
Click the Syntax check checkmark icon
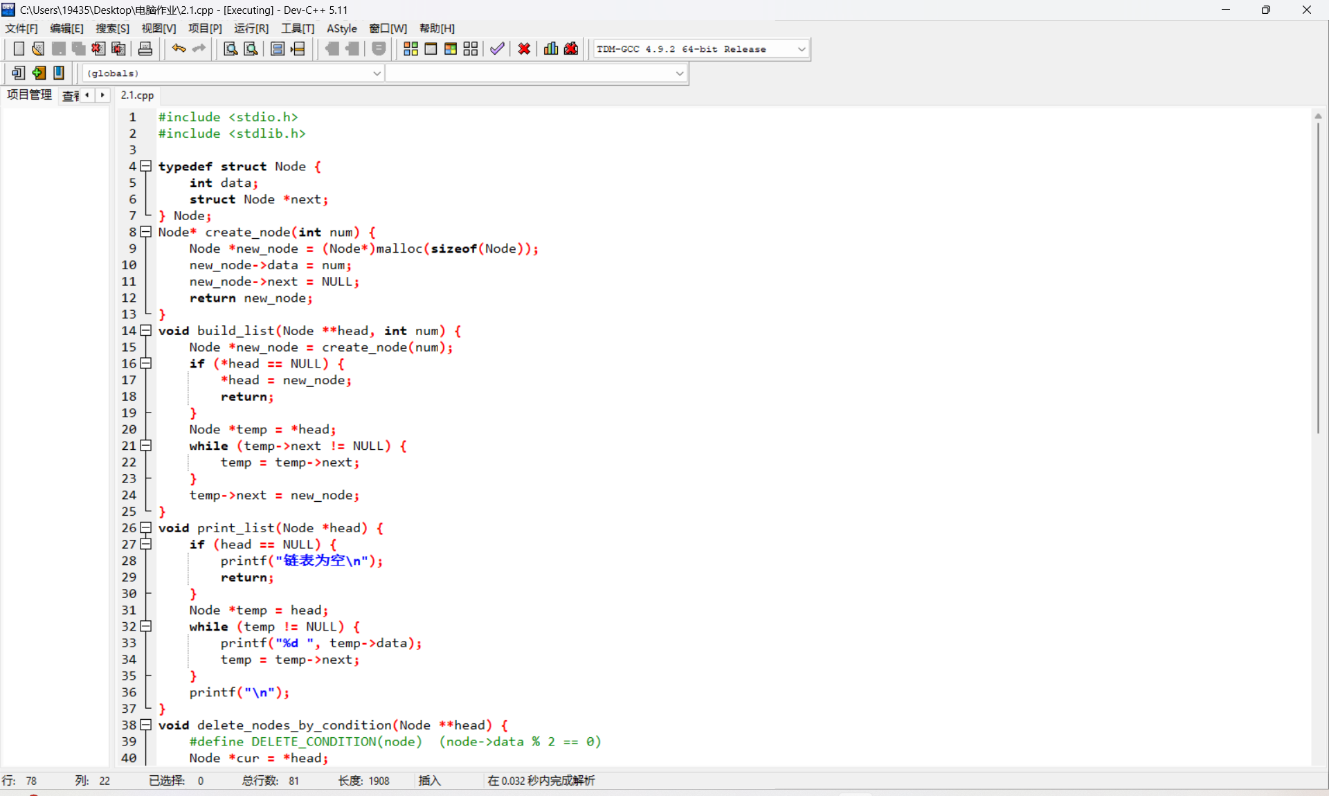click(x=497, y=49)
